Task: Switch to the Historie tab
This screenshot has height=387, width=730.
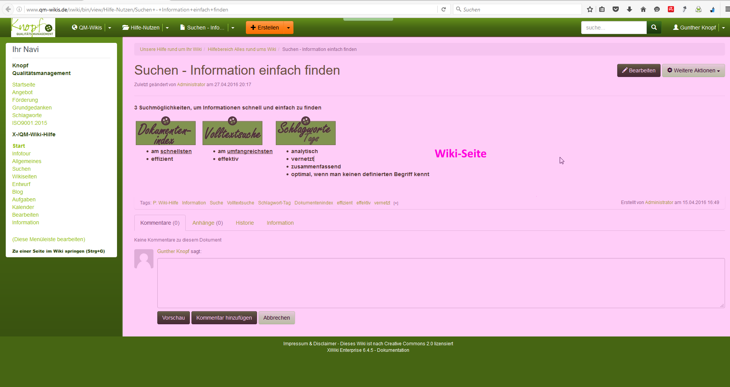Action: 245,223
